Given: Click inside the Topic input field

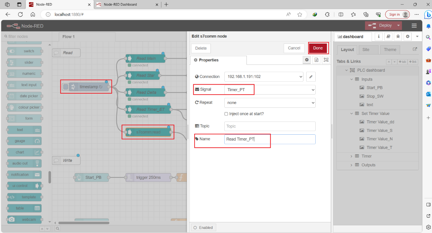Looking at the screenshot, I should click(x=270, y=126).
